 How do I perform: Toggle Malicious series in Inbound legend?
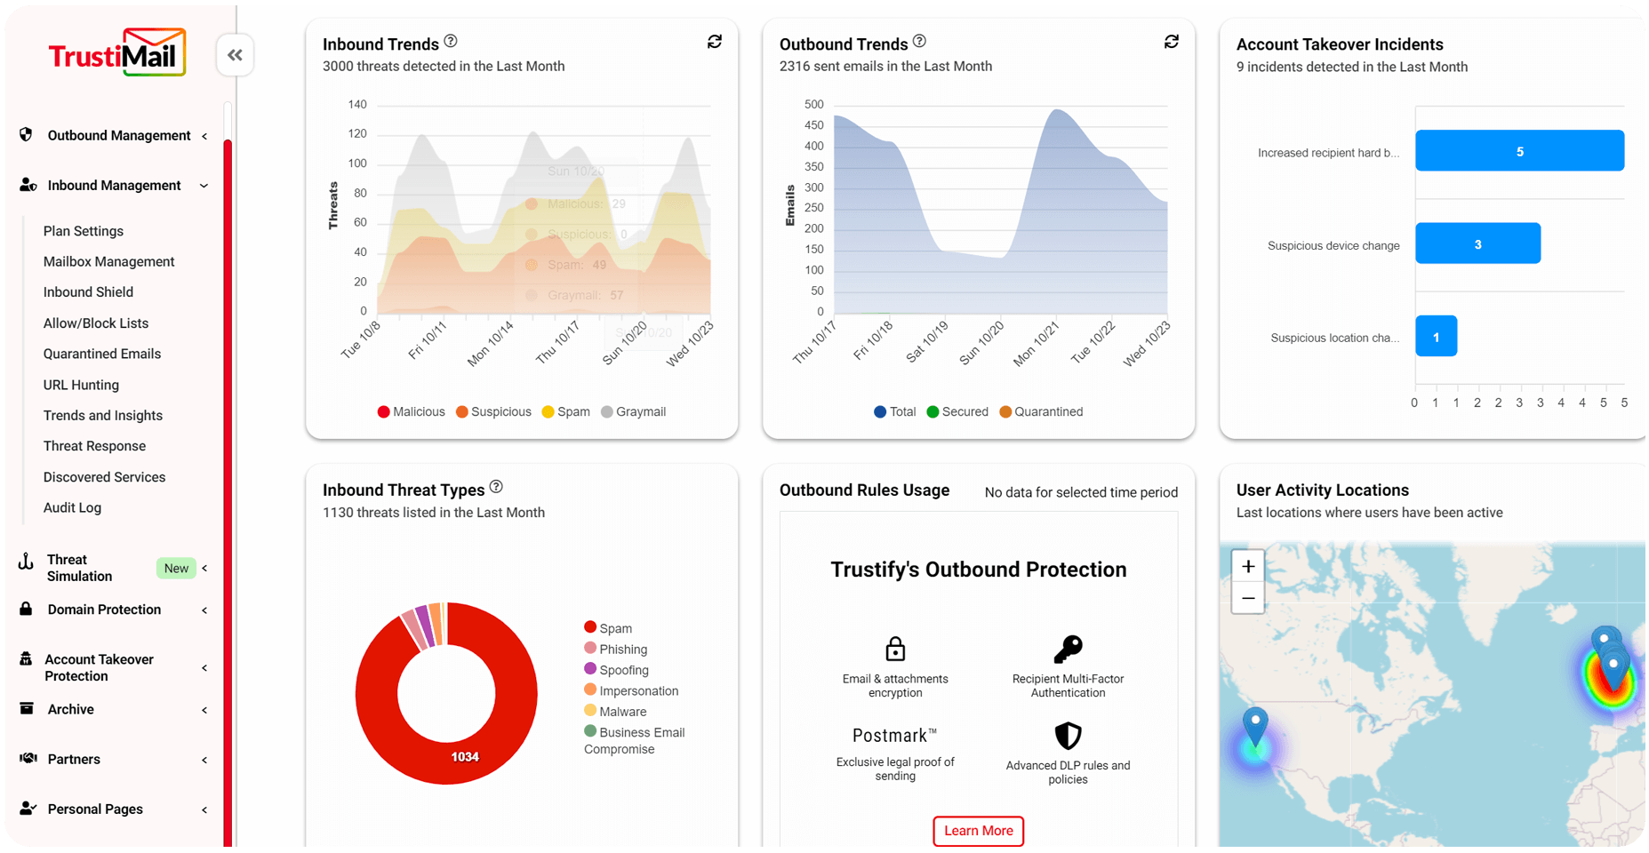coord(411,411)
